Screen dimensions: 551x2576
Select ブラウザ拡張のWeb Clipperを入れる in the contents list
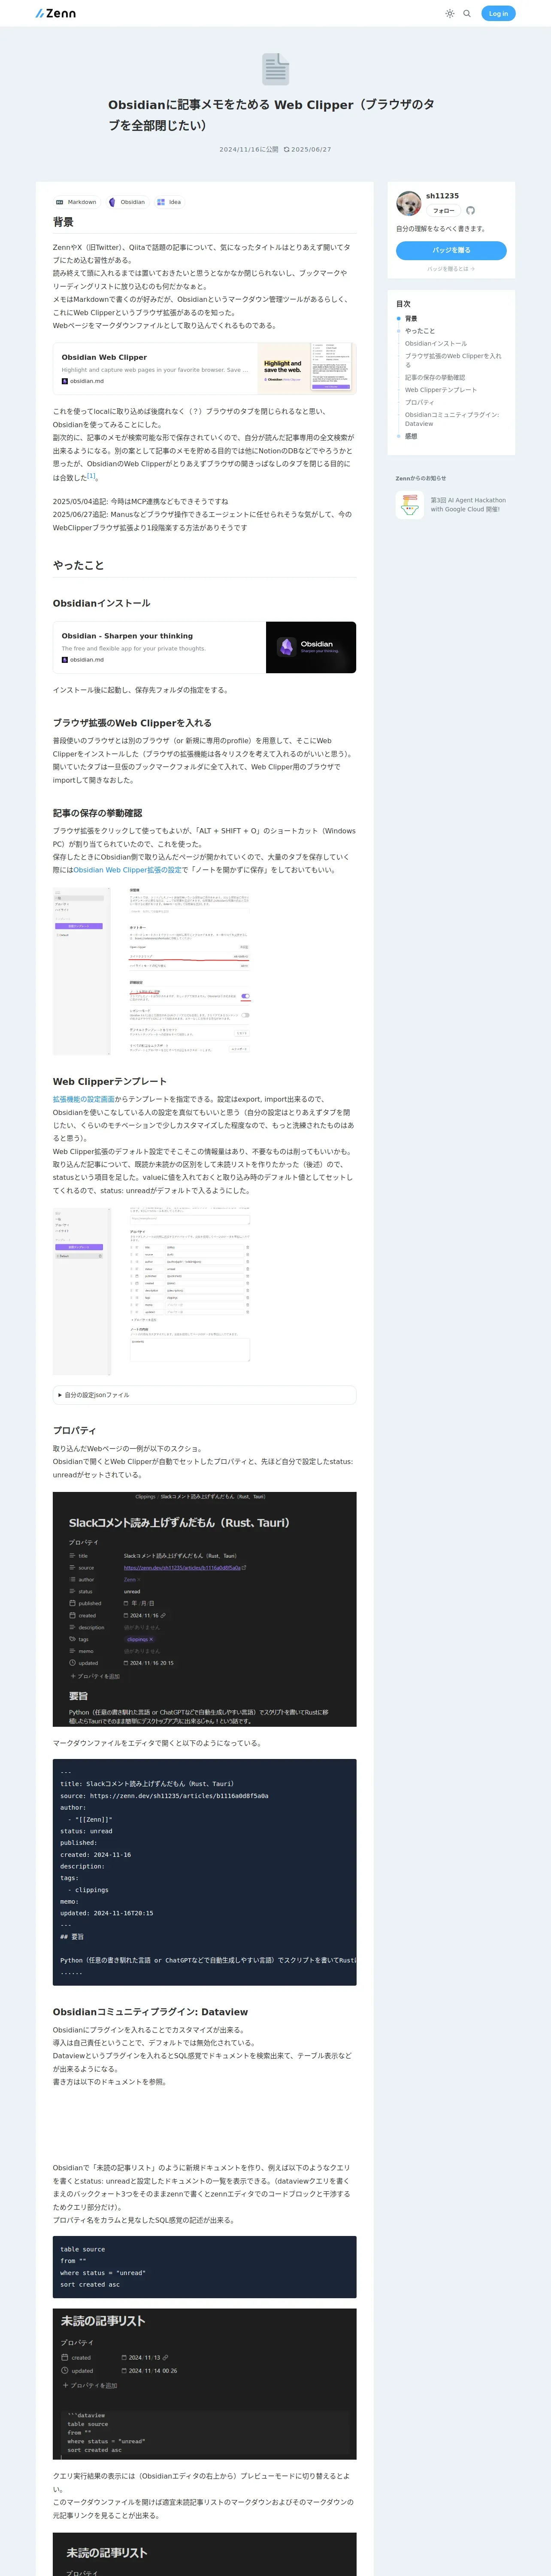pyautogui.click(x=453, y=360)
